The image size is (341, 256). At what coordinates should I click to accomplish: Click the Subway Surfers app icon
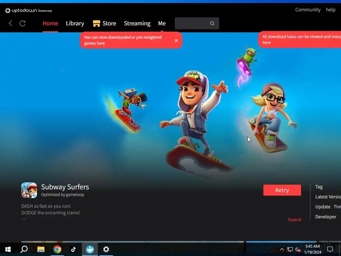click(x=29, y=190)
